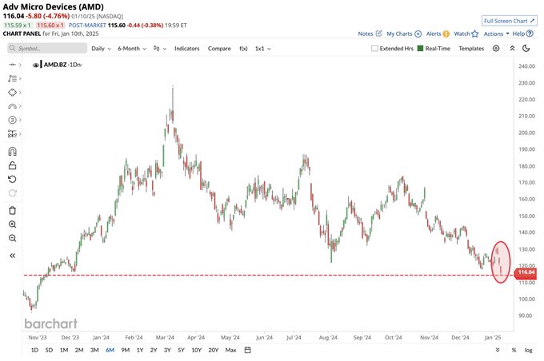Select the 2Y range tab

click(154, 350)
